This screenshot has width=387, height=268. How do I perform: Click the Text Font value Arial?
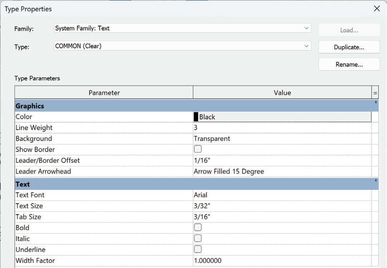tap(282, 195)
